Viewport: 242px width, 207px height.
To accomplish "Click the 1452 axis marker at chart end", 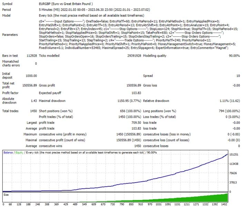I will (x=224, y=204).
